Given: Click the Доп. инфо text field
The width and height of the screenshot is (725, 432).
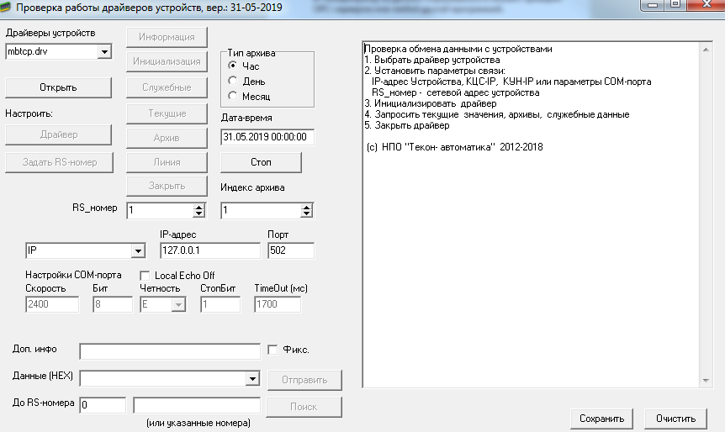Looking at the screenshot, I should 169,350.
